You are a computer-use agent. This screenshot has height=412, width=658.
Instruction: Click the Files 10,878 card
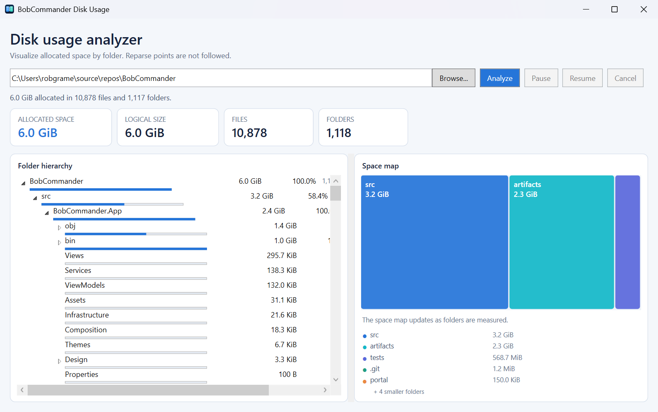(x=268, y=127)
